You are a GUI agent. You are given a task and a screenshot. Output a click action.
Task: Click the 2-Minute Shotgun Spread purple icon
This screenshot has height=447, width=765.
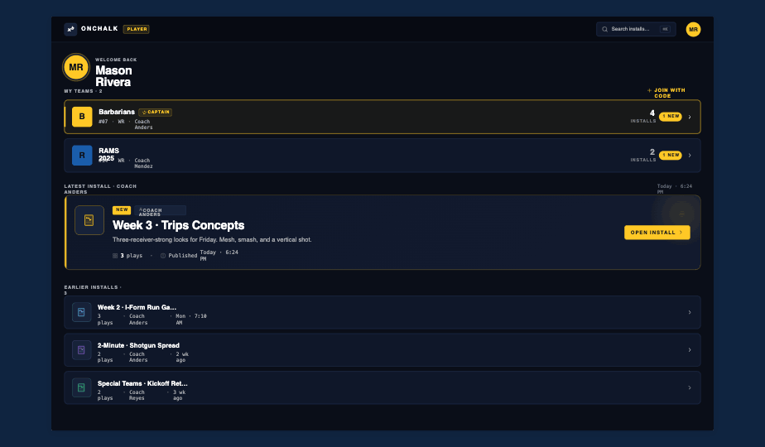point(81,350)
